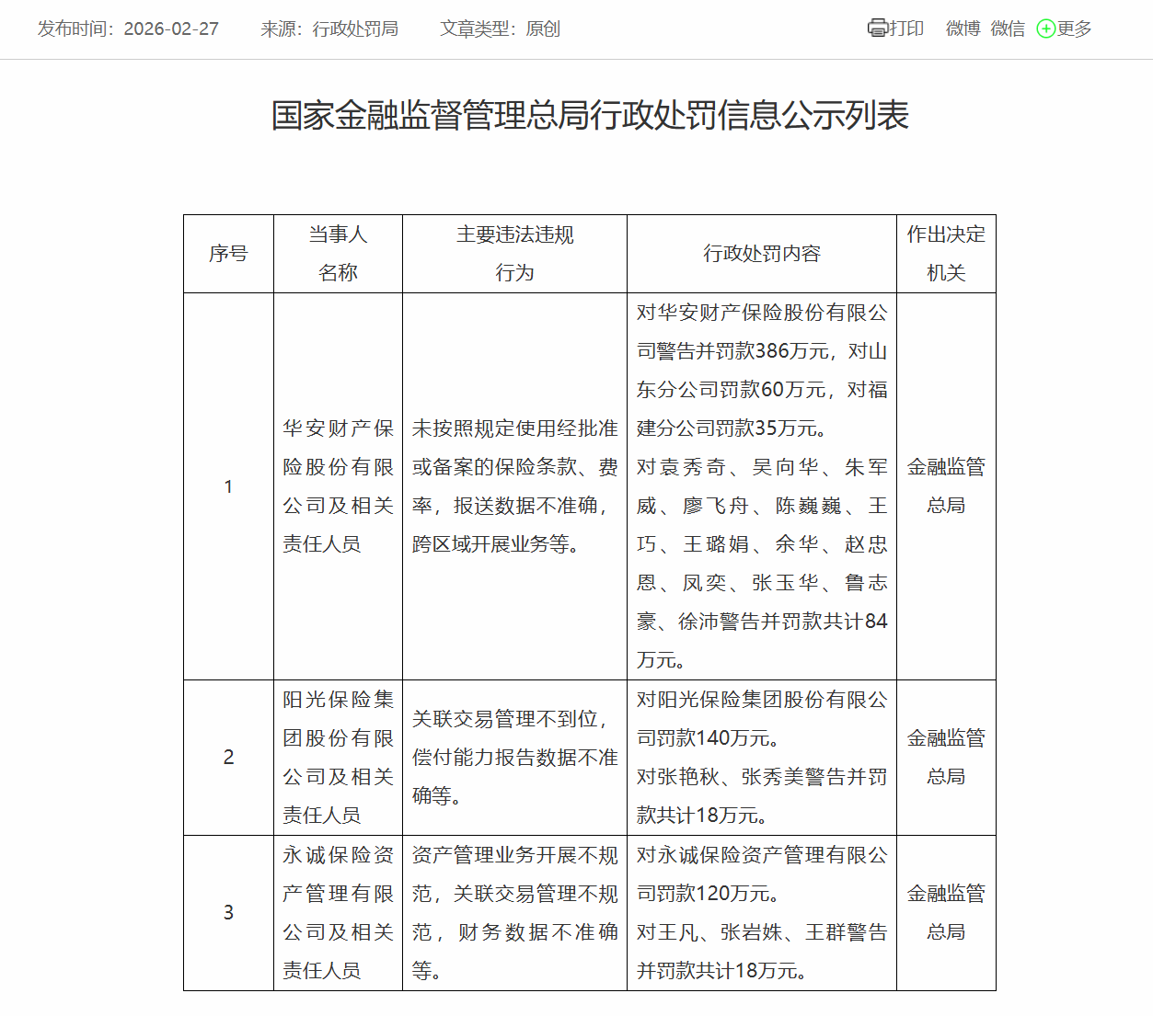Click penalty text 对永诚保险资产管理有限公司罚款120万元
This screenshot has height=1016, width=1153.
(762, 874)
